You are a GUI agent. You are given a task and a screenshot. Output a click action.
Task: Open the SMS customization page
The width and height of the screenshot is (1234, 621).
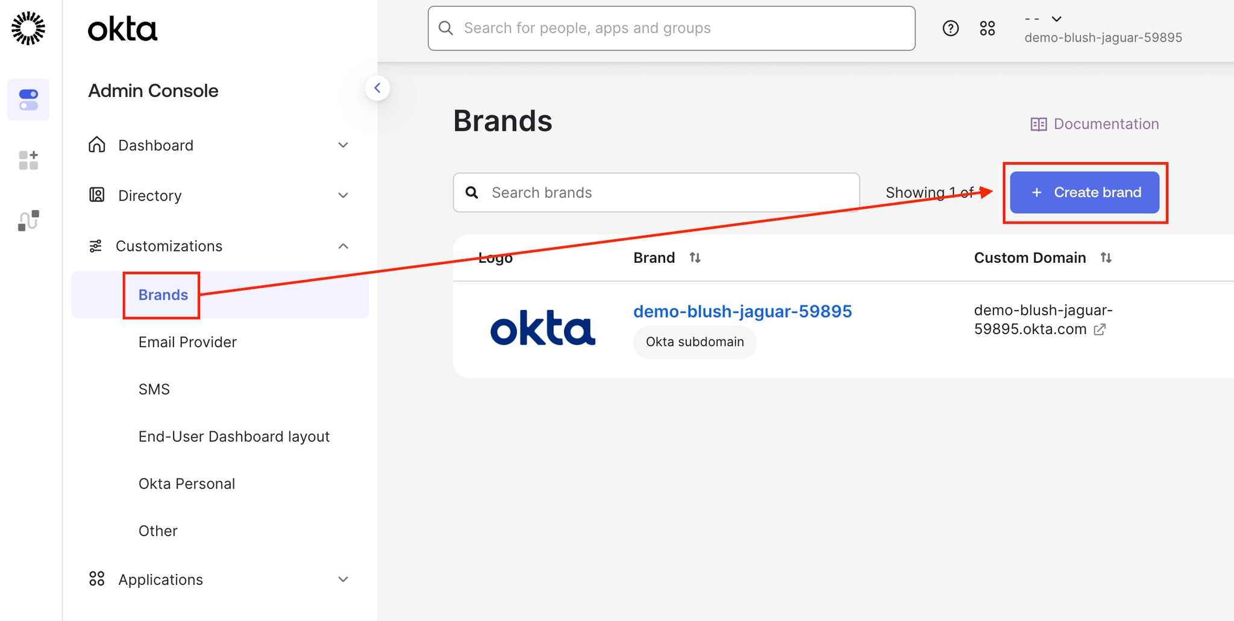154,389
